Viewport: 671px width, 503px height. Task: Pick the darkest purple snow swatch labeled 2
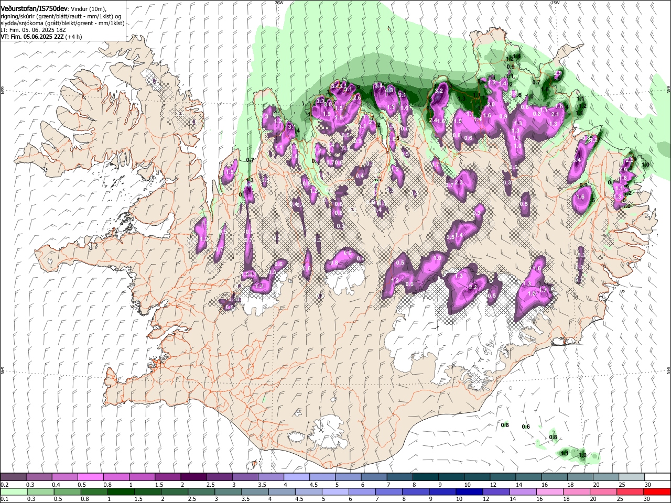193,477
